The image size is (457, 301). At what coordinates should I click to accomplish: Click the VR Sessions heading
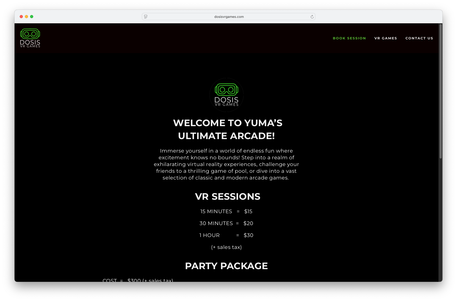pos(227,197)
